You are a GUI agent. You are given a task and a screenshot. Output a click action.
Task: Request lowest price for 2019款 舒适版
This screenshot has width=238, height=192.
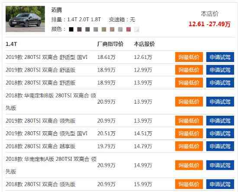tap(189, 70)
